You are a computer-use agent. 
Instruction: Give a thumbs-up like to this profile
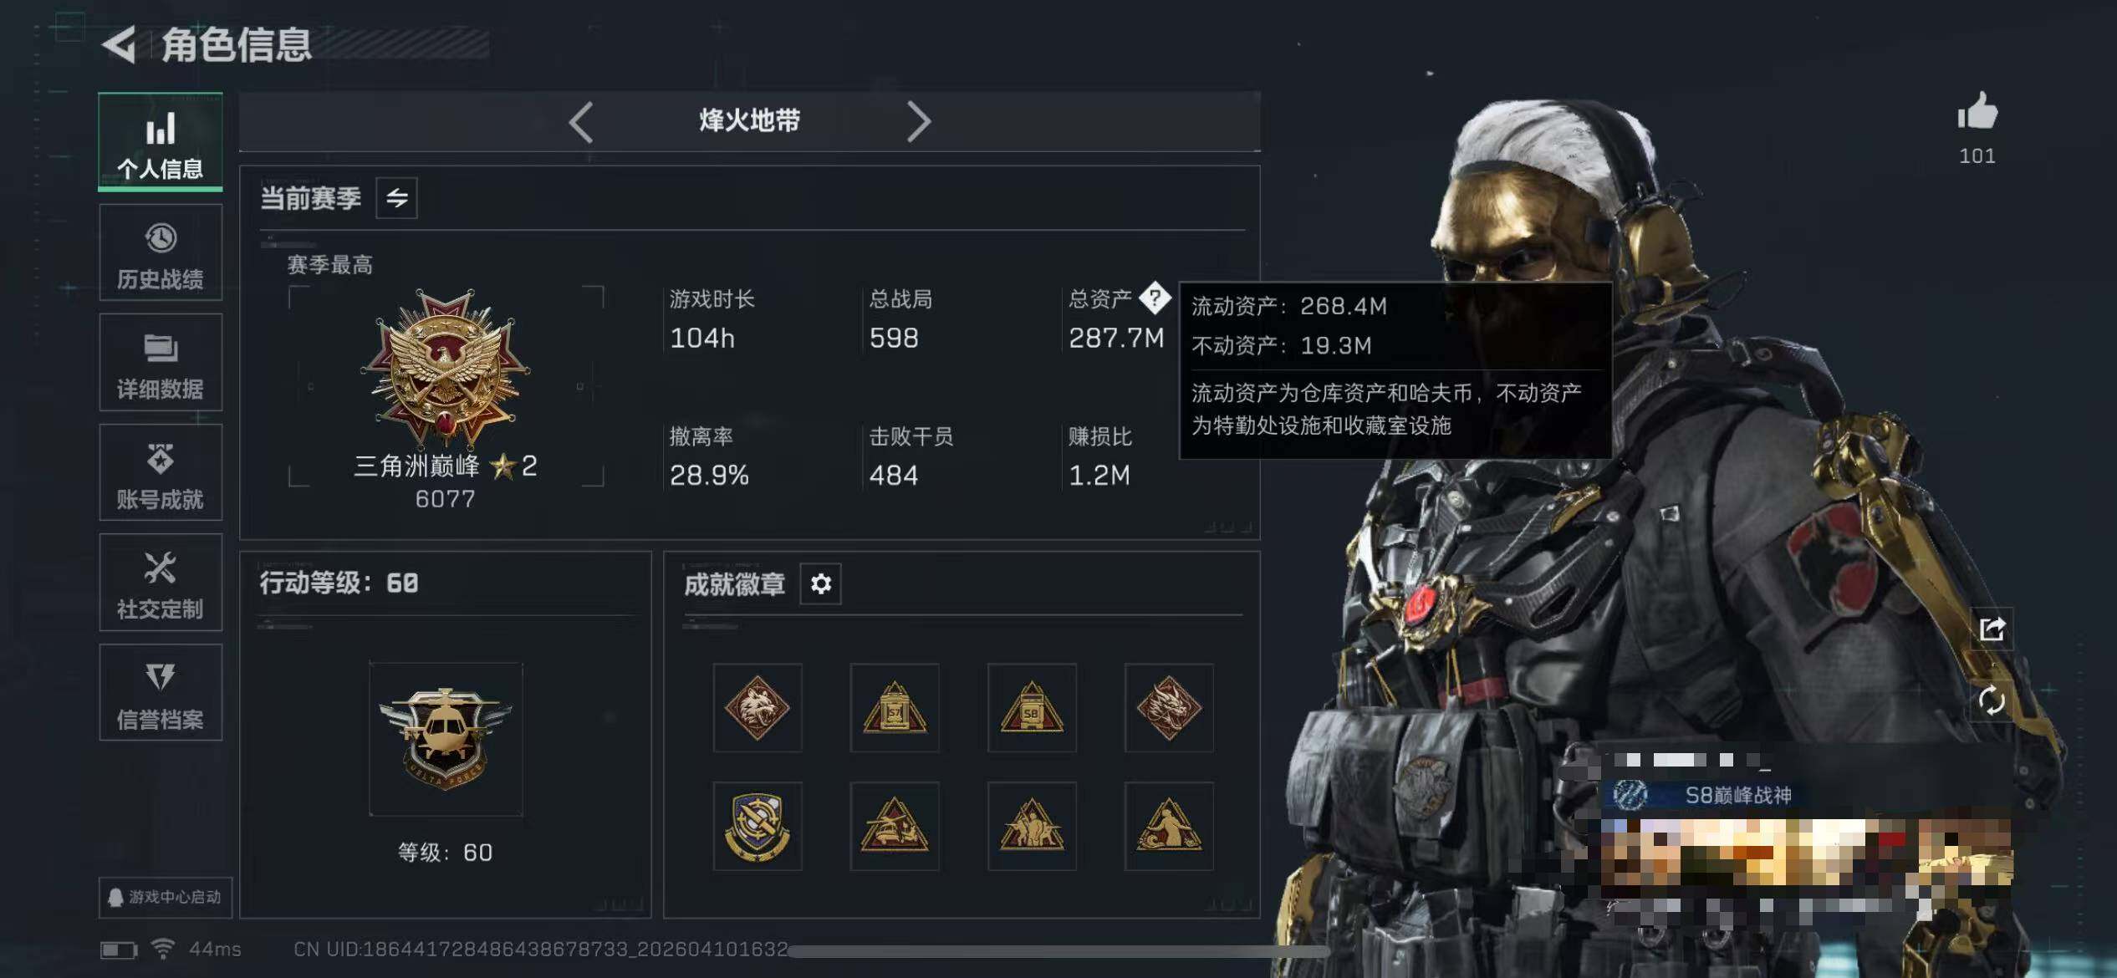[x=1977, y=112]
